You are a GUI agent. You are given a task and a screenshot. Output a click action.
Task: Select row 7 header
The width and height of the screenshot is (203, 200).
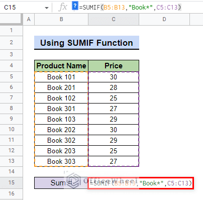pyautogui.click(x=11, y=98)
